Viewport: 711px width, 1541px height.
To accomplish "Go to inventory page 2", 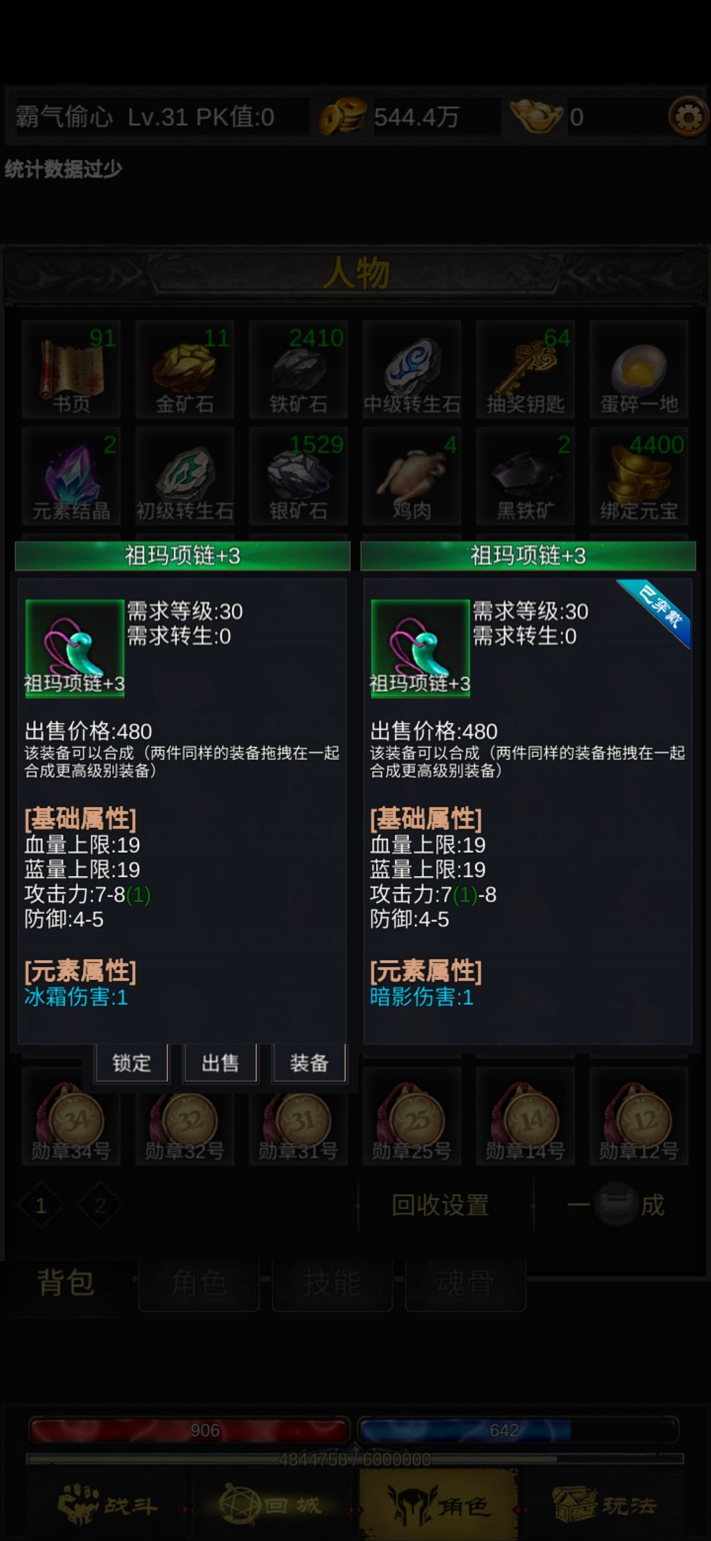I will pos(99,1206).
